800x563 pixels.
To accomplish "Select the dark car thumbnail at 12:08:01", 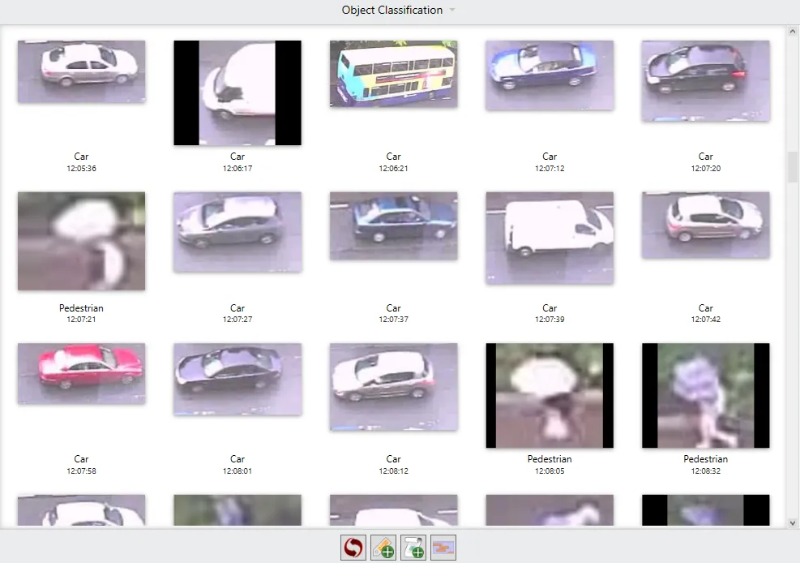I will click(237, 379).
